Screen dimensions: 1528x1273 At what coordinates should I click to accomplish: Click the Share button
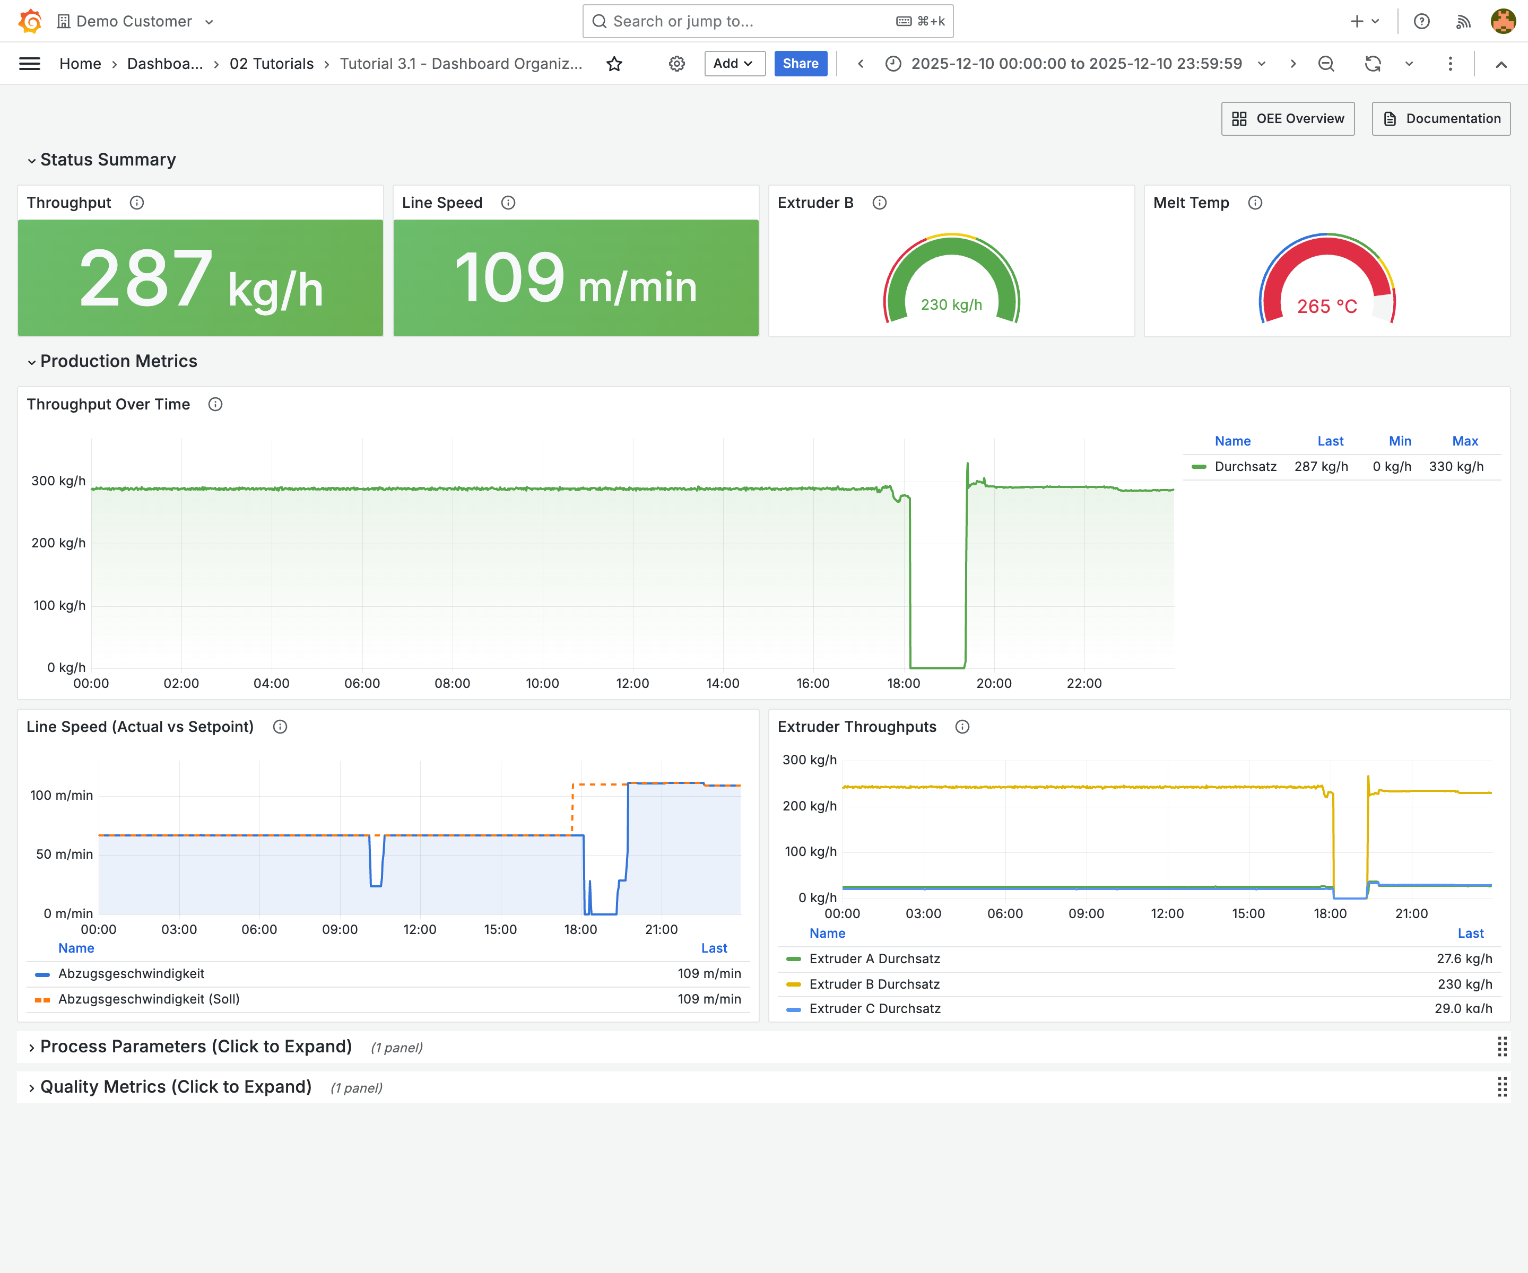tap(800, 64)
